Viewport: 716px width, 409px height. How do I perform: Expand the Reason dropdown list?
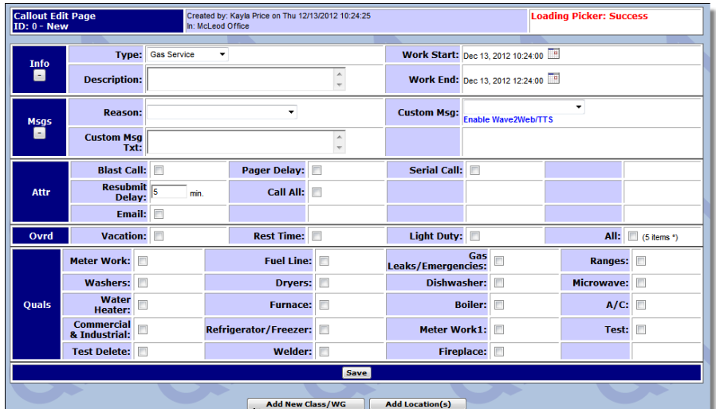(222, 112)
